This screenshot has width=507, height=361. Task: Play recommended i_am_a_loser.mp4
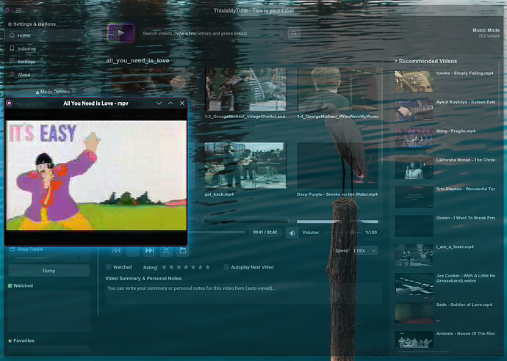445,255
